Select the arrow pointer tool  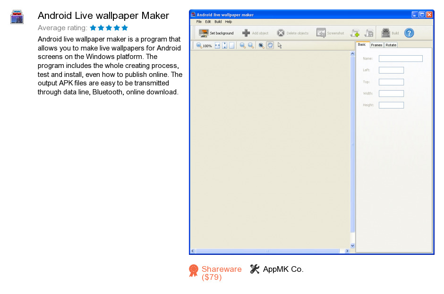pyautogui.click(x=280, y=46)
